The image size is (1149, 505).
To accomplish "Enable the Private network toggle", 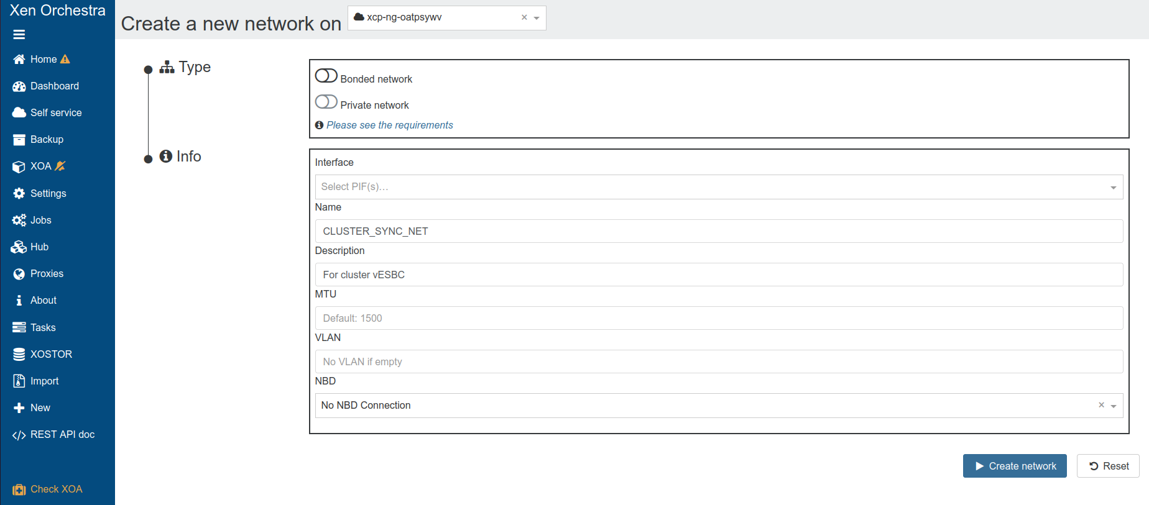I will coord(326,102).
